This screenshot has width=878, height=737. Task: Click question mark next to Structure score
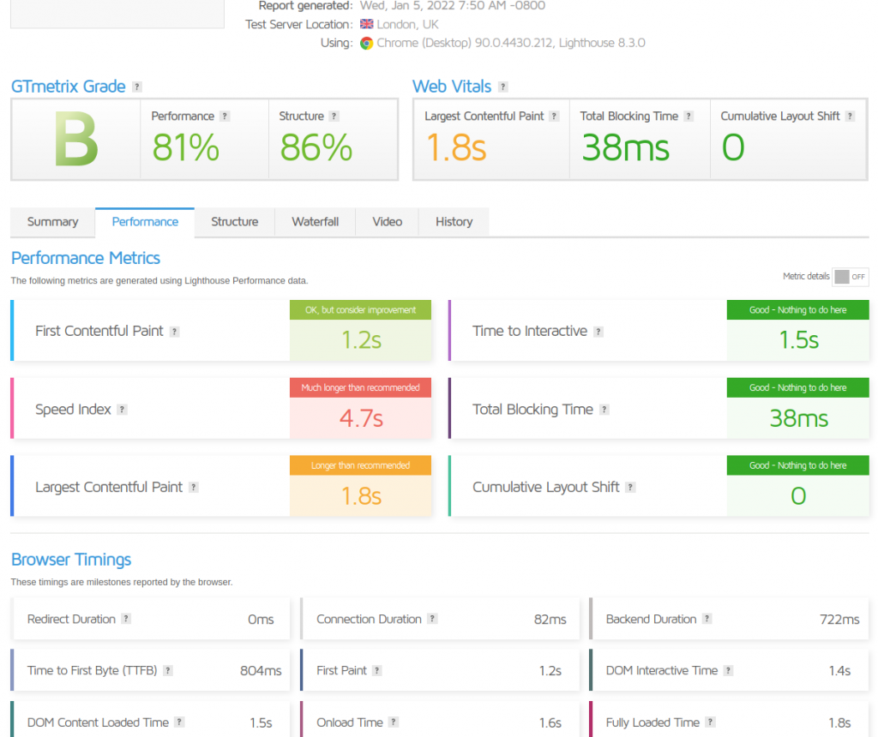pos(334,117)
